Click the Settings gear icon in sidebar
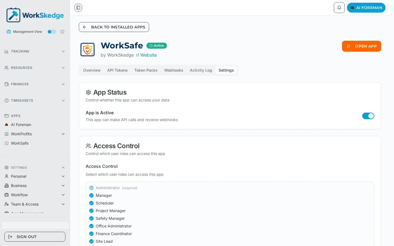 tap(7, 168)
